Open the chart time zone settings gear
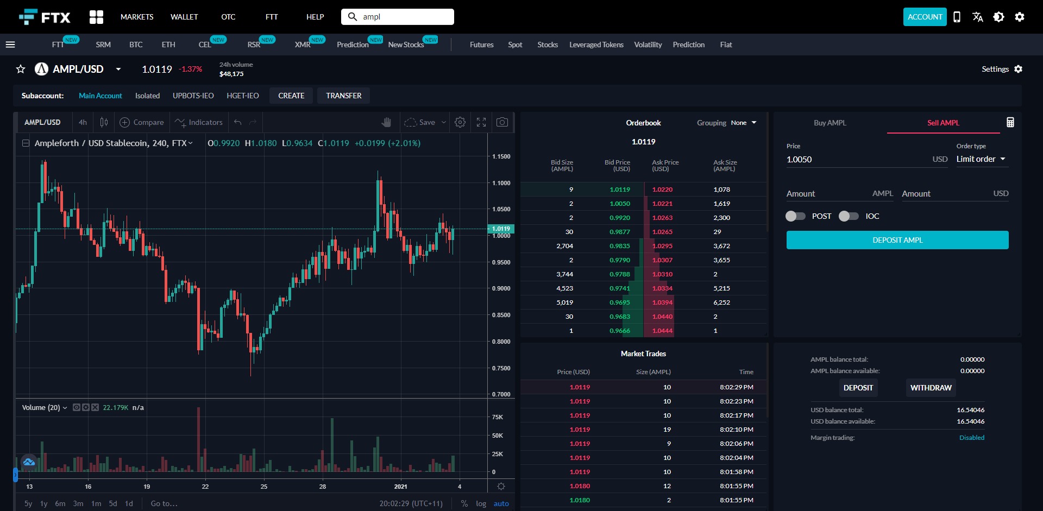This screenshot has width=1043, height=511. (501, 487)
